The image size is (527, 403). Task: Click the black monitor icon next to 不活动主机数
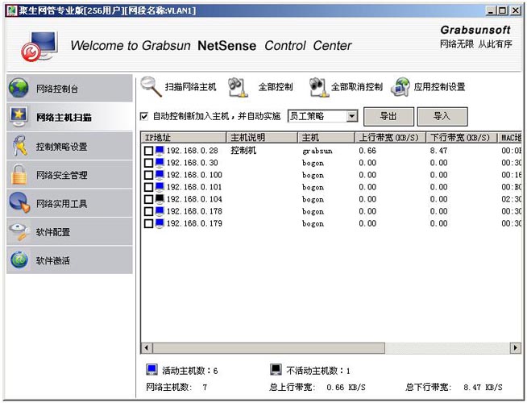click(276, 370)
